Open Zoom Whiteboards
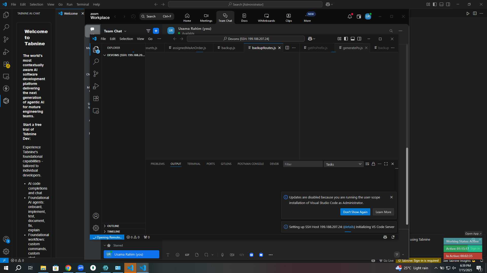Image resolution: width=487 pixels, height=273 pixels. (266, 18)
